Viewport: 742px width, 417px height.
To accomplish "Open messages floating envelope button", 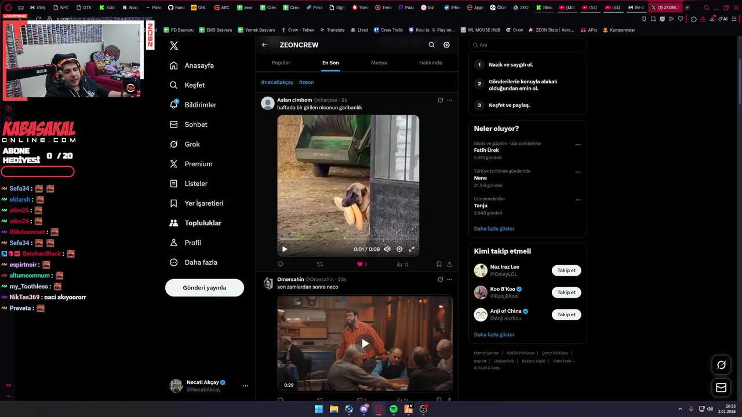I will (721, 387).
